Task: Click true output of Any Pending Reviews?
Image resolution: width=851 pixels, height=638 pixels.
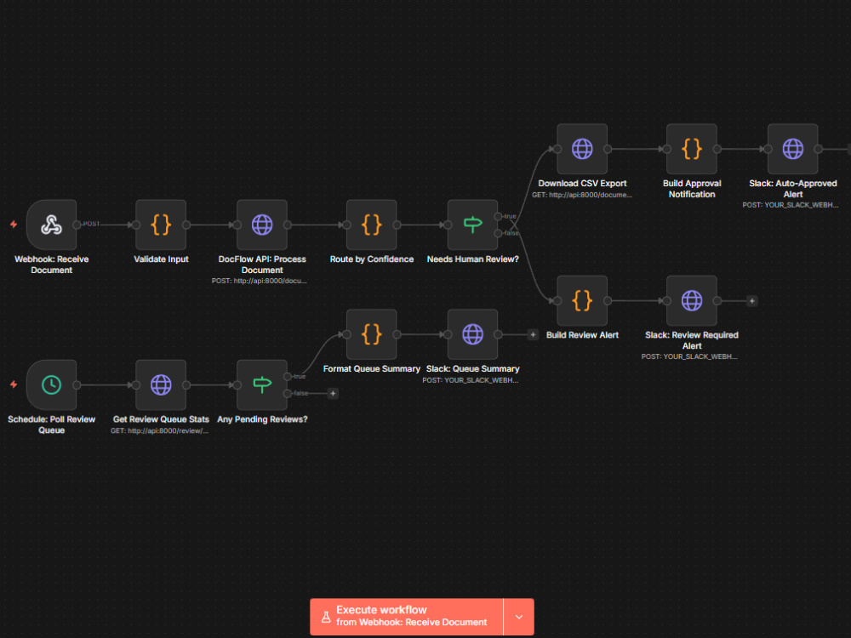Action: [287, 377]
